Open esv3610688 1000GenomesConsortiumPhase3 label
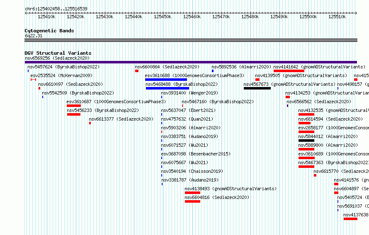Viewport: 369px width, 235px height. pyautogui.click(x=194, y=75)
